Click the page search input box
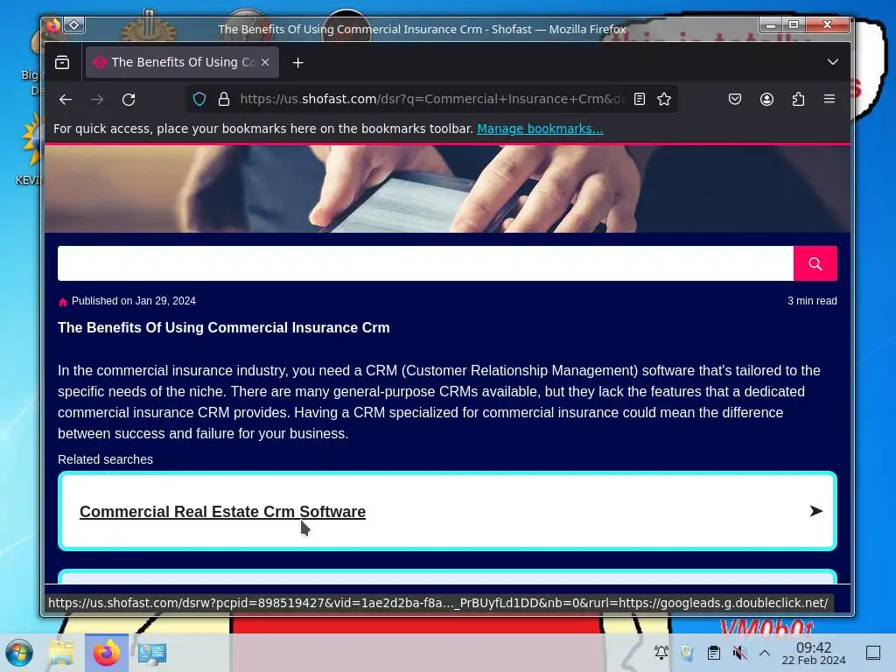896x672 pixels. (425, 263)
